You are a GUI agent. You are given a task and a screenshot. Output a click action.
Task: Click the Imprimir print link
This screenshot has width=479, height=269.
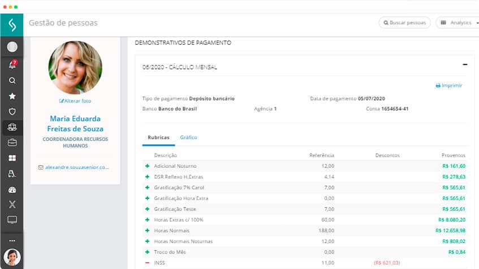[x=448, y=86]
